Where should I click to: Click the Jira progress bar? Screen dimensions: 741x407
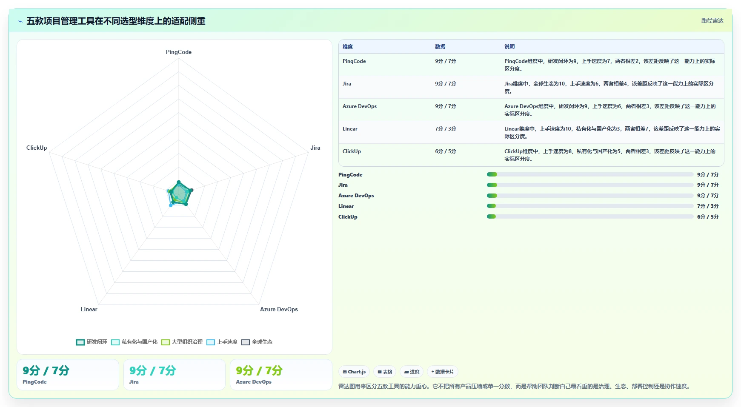coord(590,185)
